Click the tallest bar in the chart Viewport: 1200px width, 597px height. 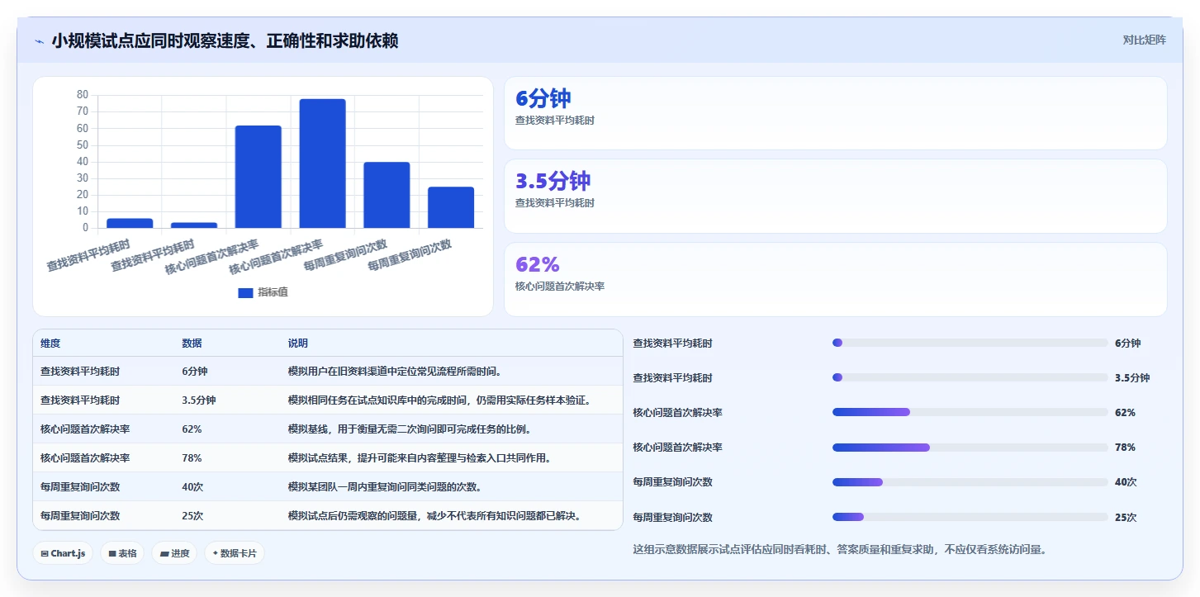(x=322, y=163)
